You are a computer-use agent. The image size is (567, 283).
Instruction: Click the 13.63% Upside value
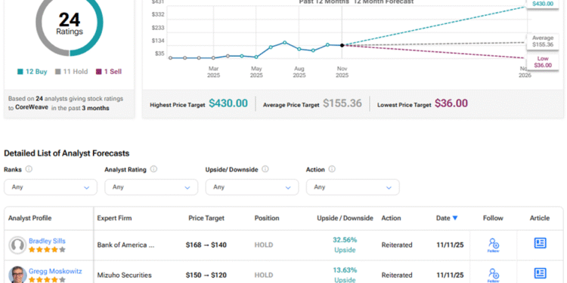pyautogui.click(x=345, y=275)
